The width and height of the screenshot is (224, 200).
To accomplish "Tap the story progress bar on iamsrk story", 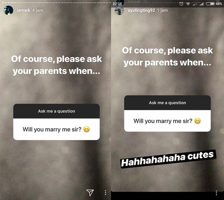I will 55,3.
